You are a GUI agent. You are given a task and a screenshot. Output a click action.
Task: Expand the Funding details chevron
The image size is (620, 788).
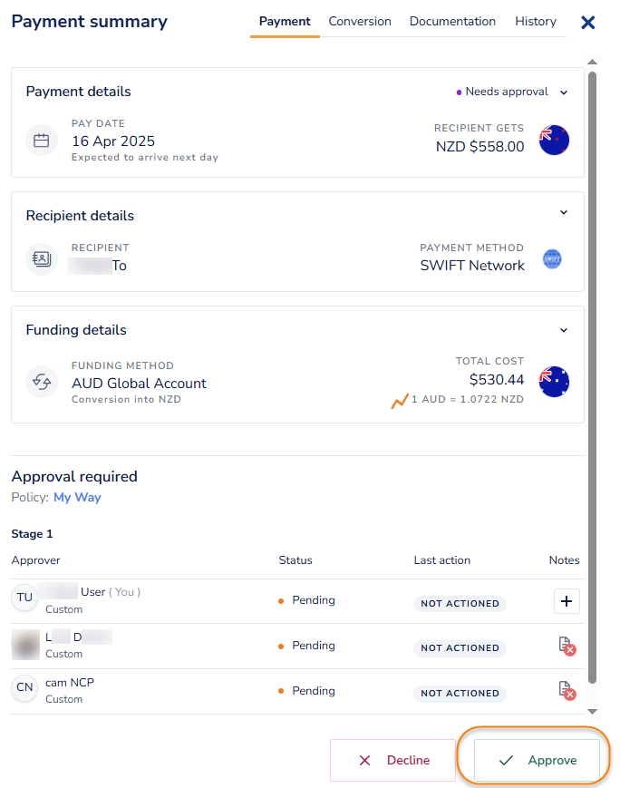564,330
